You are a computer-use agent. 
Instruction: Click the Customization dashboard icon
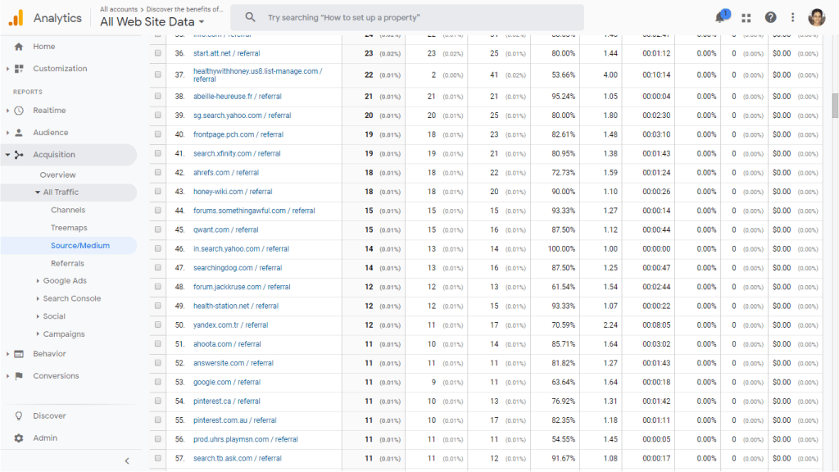(19, 69)
